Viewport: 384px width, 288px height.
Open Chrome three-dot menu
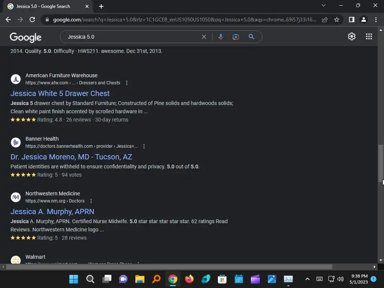click(x=376, y=19)
